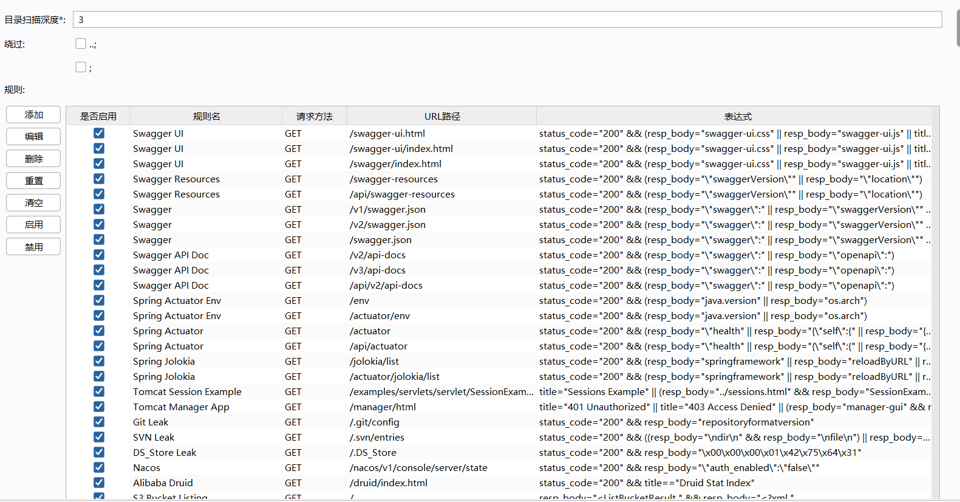The height and width of the screenshot is (502, 960).
Task: Click the 禁用 (Disable) button
Action: tap(33, 247)
